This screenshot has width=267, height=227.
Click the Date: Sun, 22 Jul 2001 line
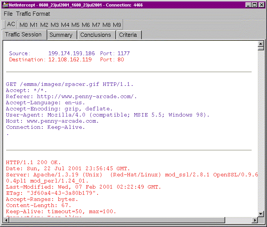[x=68, y=169]
